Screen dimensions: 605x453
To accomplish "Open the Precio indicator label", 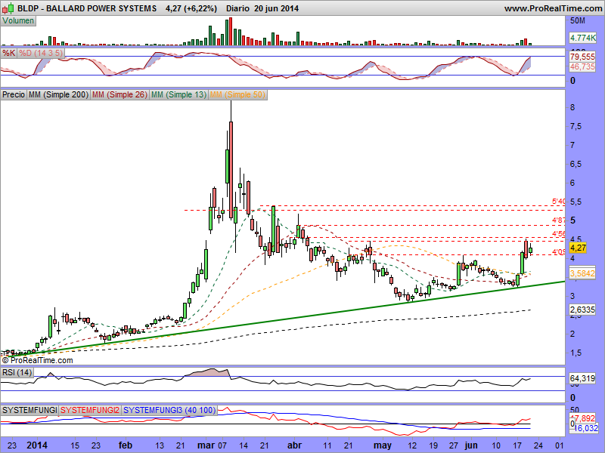I will [14, 94].
